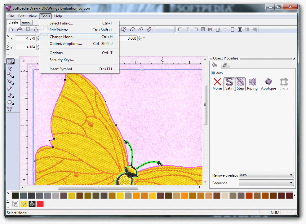Image resolution: width=306 pixels, height=224 pixels.
Task: Close the Object Properties panel
Action: point(294,59)
